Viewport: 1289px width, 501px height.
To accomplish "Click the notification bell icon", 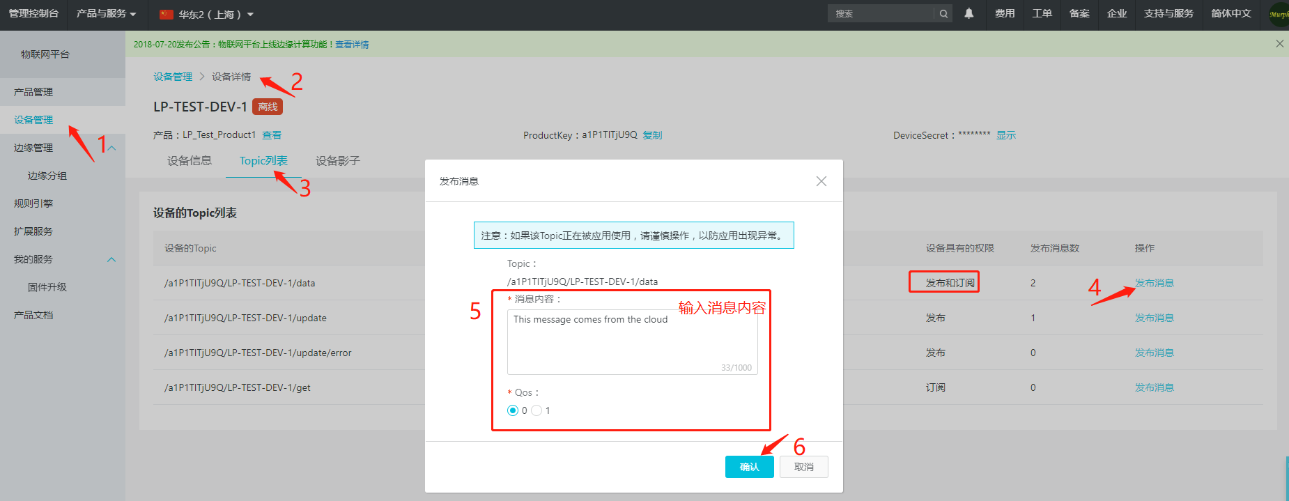I will coord(968,13).
